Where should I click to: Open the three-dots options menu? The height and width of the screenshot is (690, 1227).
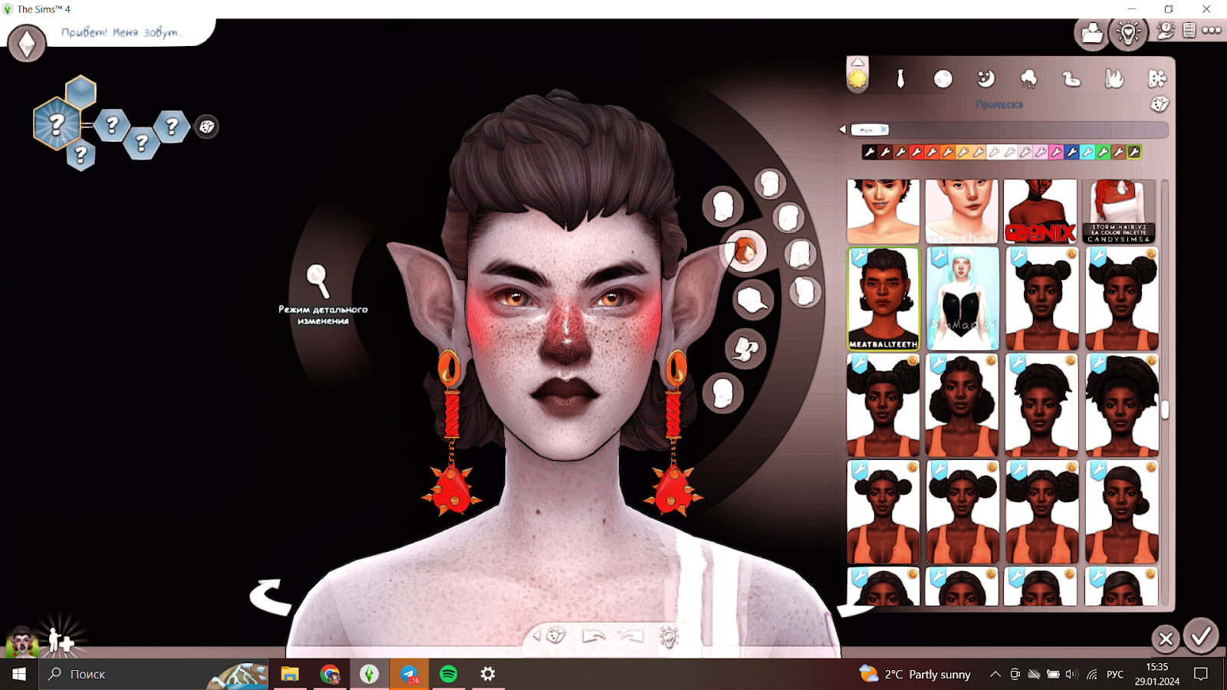[1212, 31]
